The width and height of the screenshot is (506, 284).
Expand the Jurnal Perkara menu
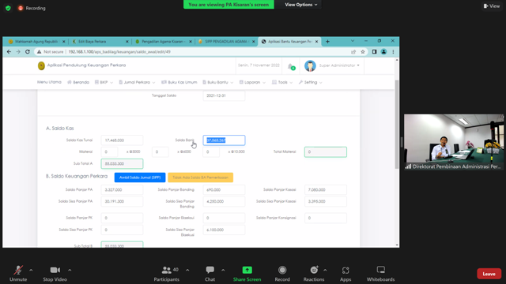point(137,82)
